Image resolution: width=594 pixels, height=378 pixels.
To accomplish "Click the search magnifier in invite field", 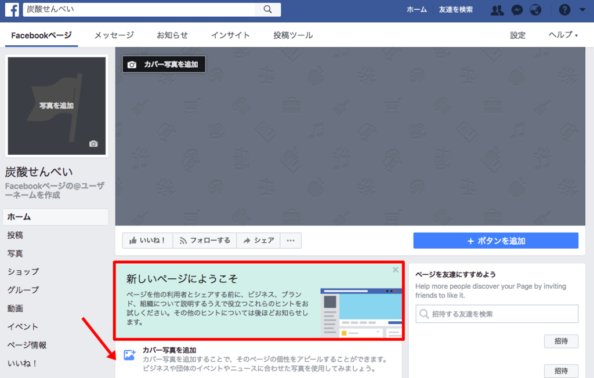I will point(424,314).
